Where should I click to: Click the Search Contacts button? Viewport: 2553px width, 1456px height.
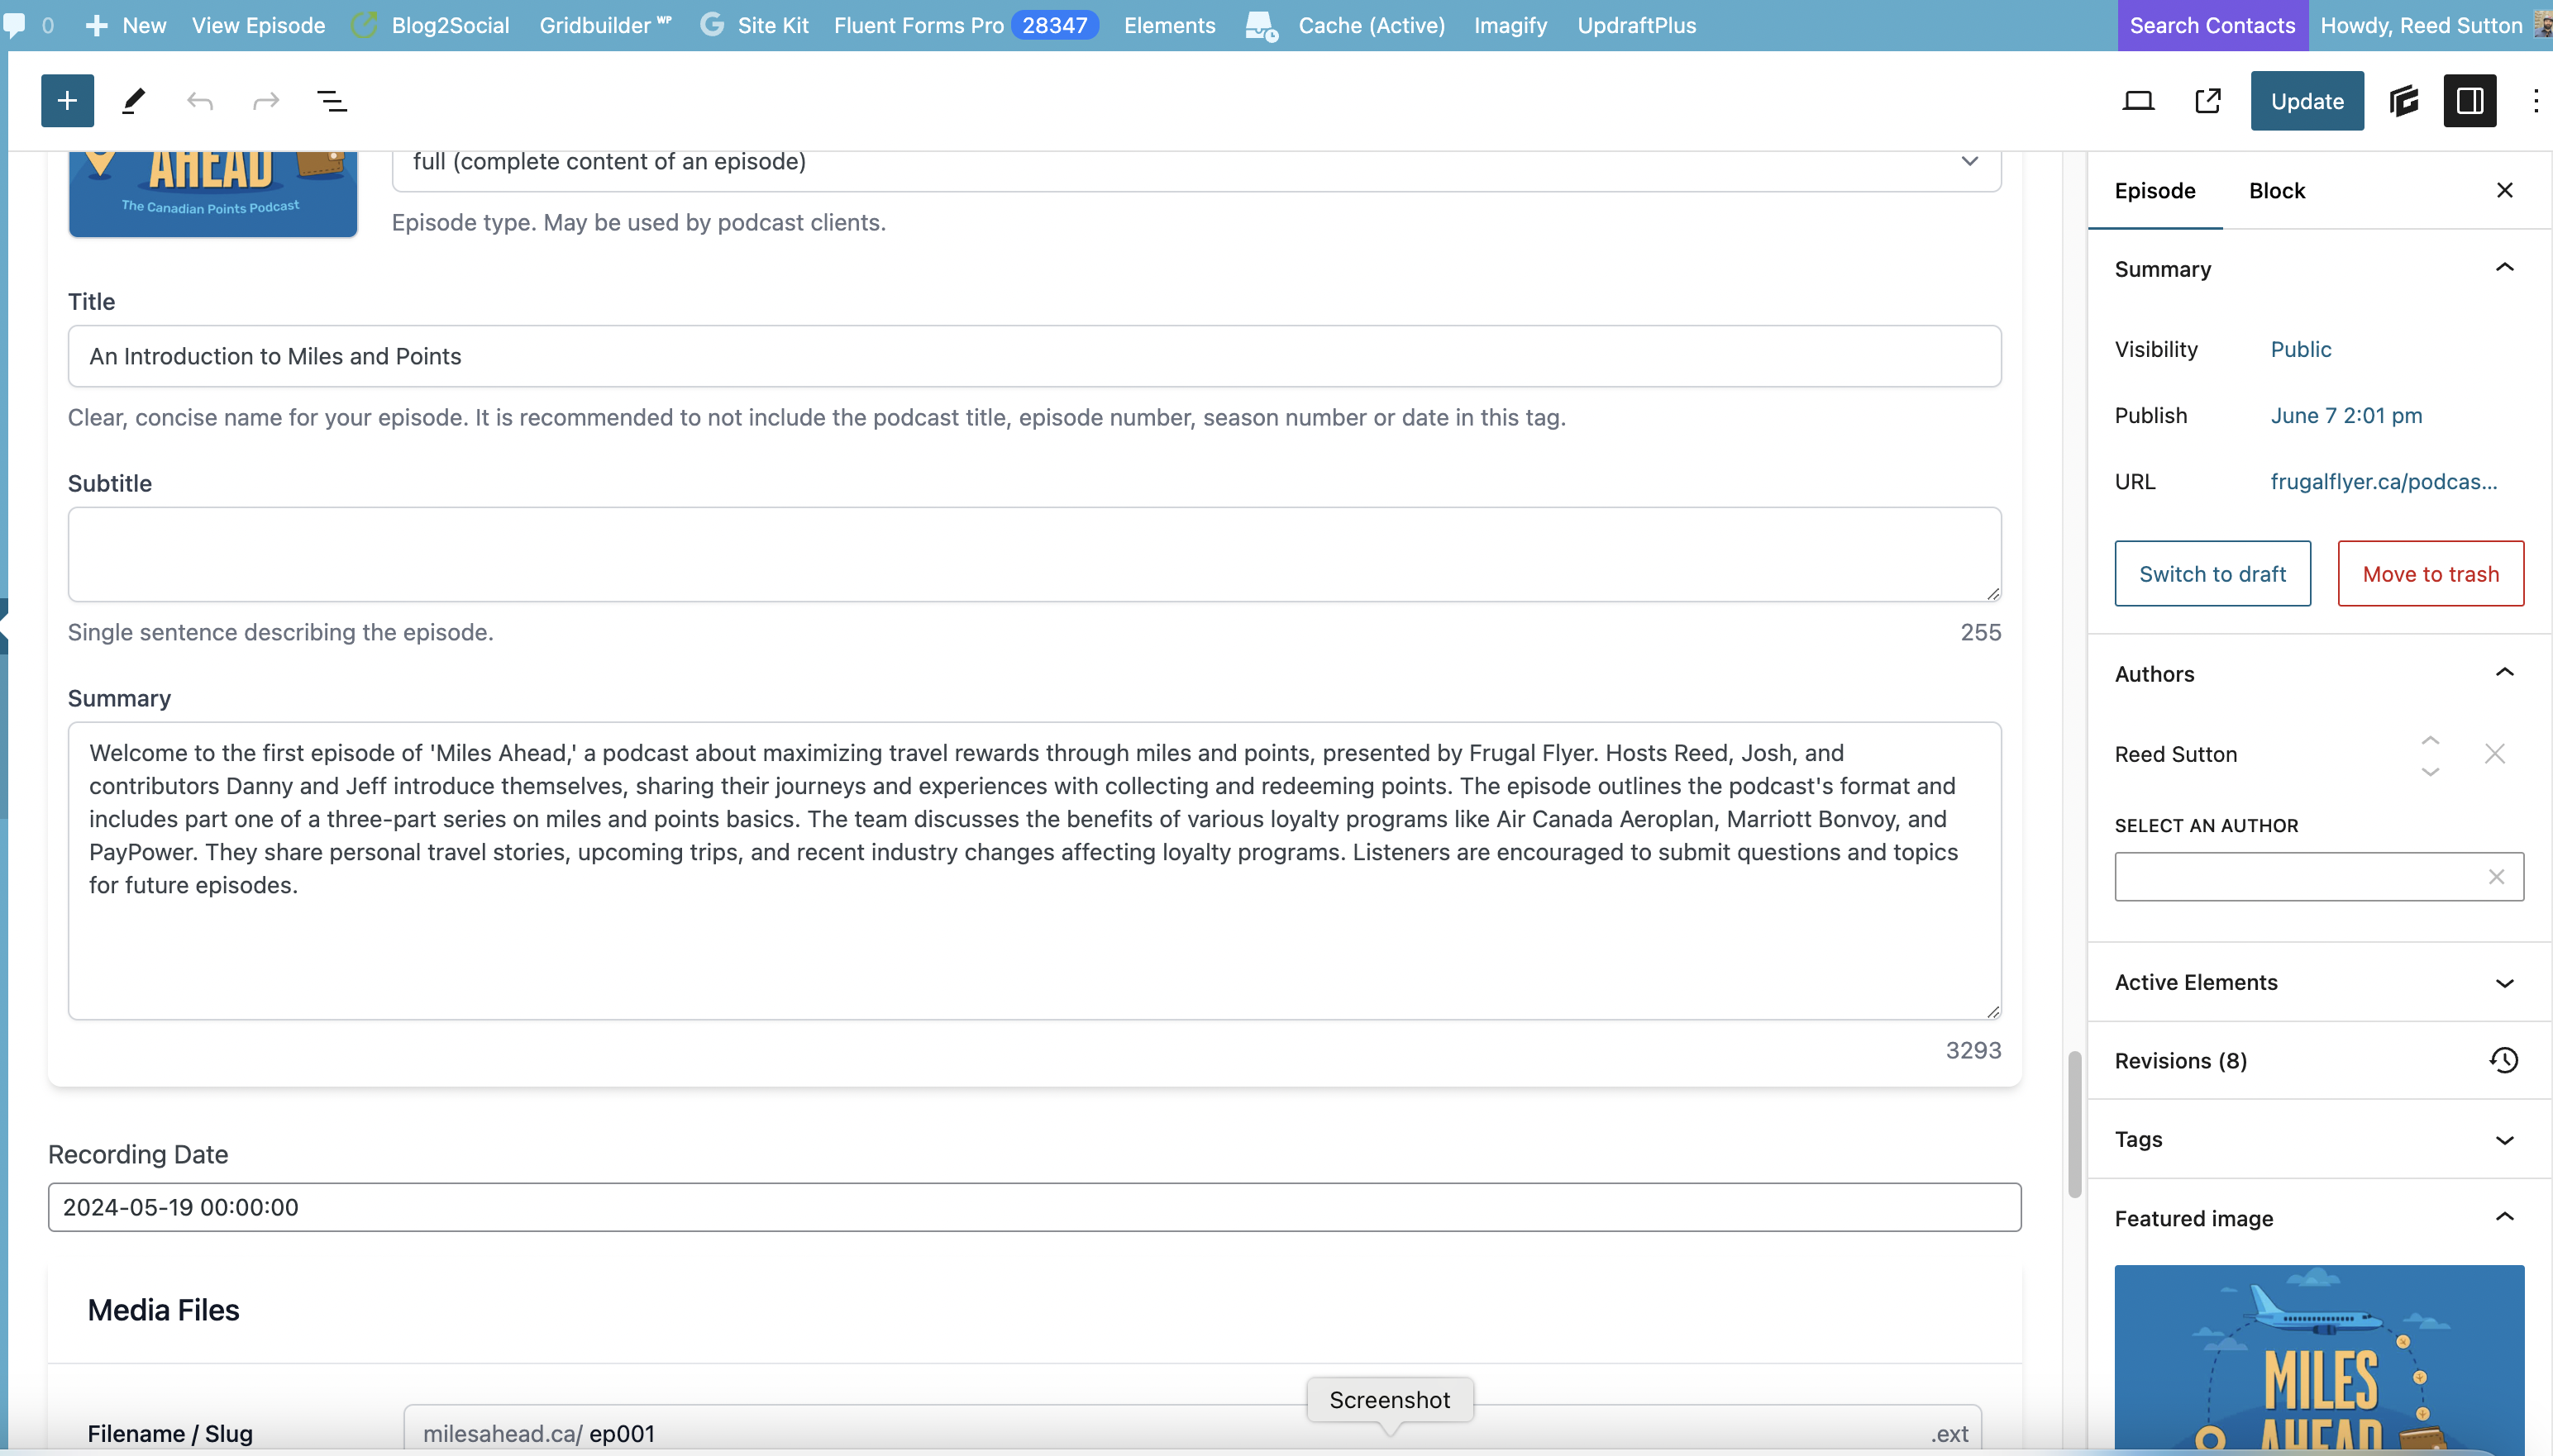pyautogui.click(x=2212, y=25)
